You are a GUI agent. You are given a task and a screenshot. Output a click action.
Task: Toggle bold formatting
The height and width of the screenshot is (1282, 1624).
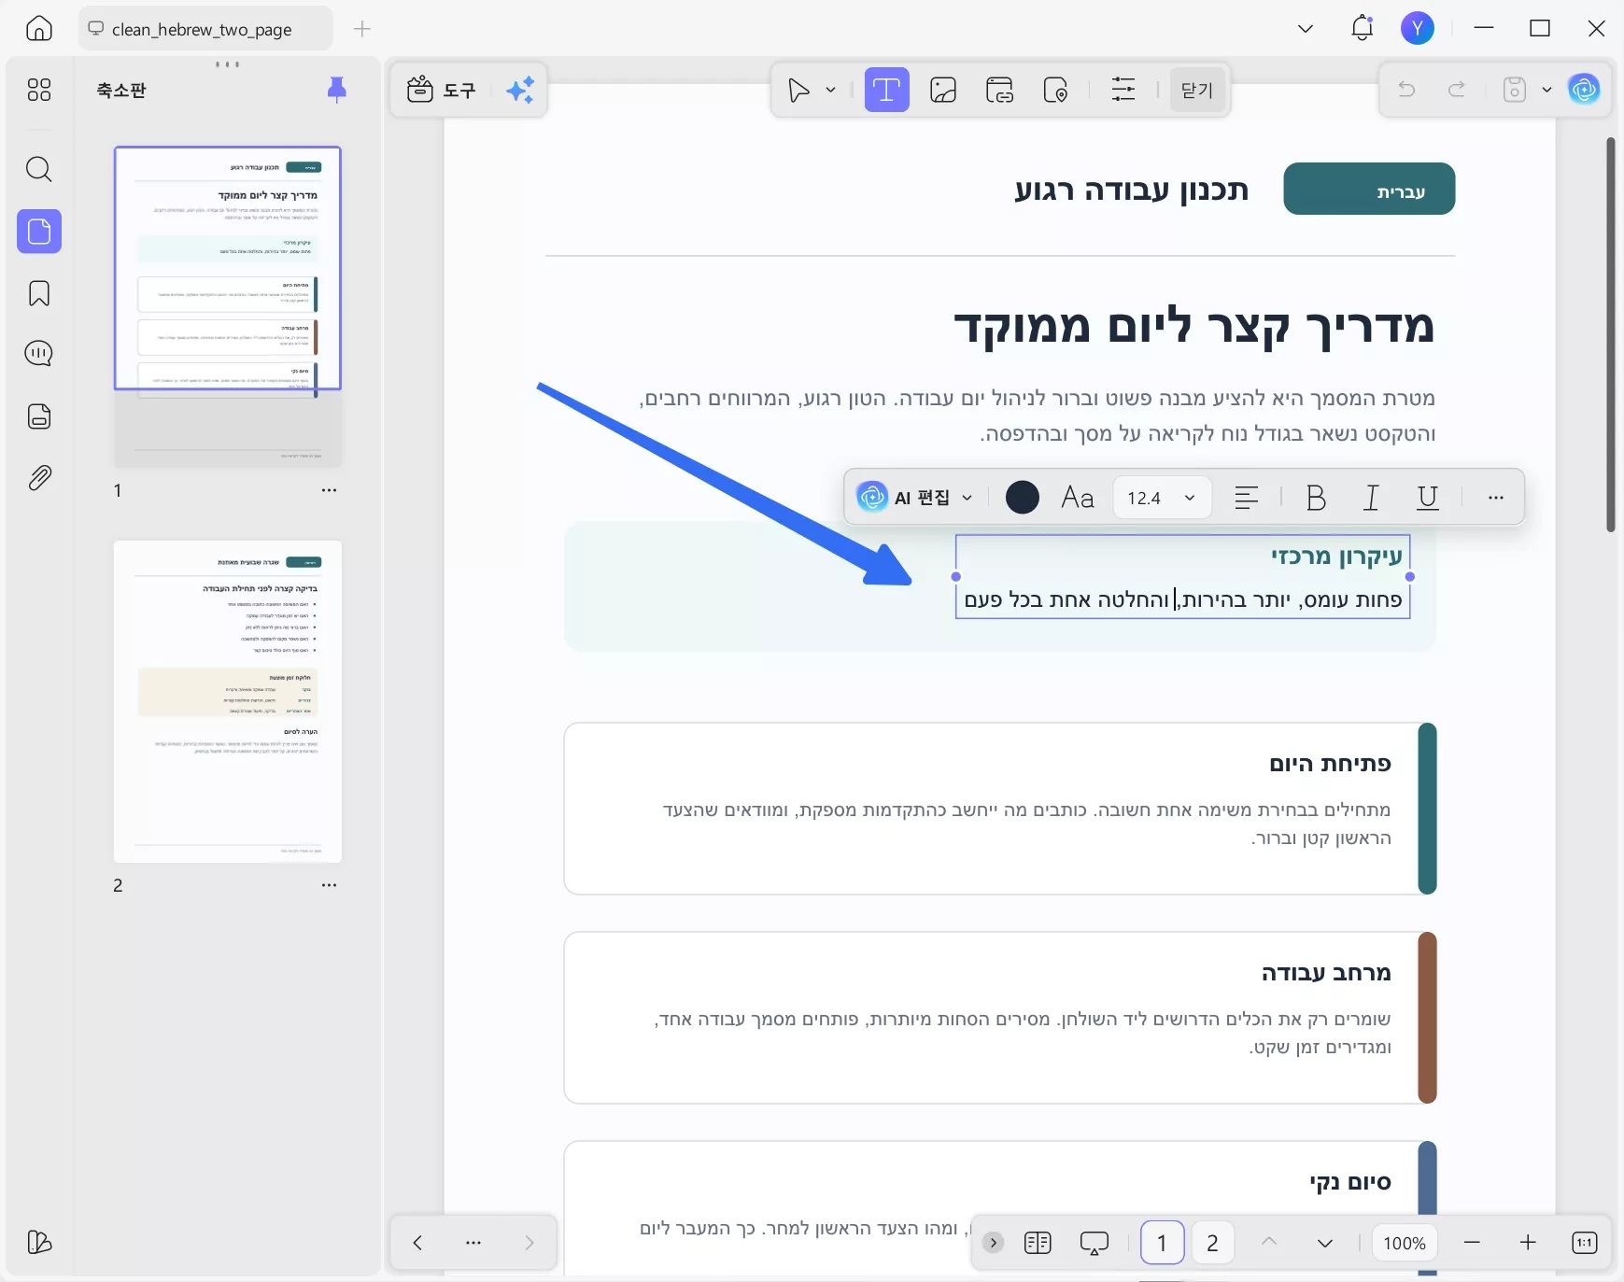1316,498
